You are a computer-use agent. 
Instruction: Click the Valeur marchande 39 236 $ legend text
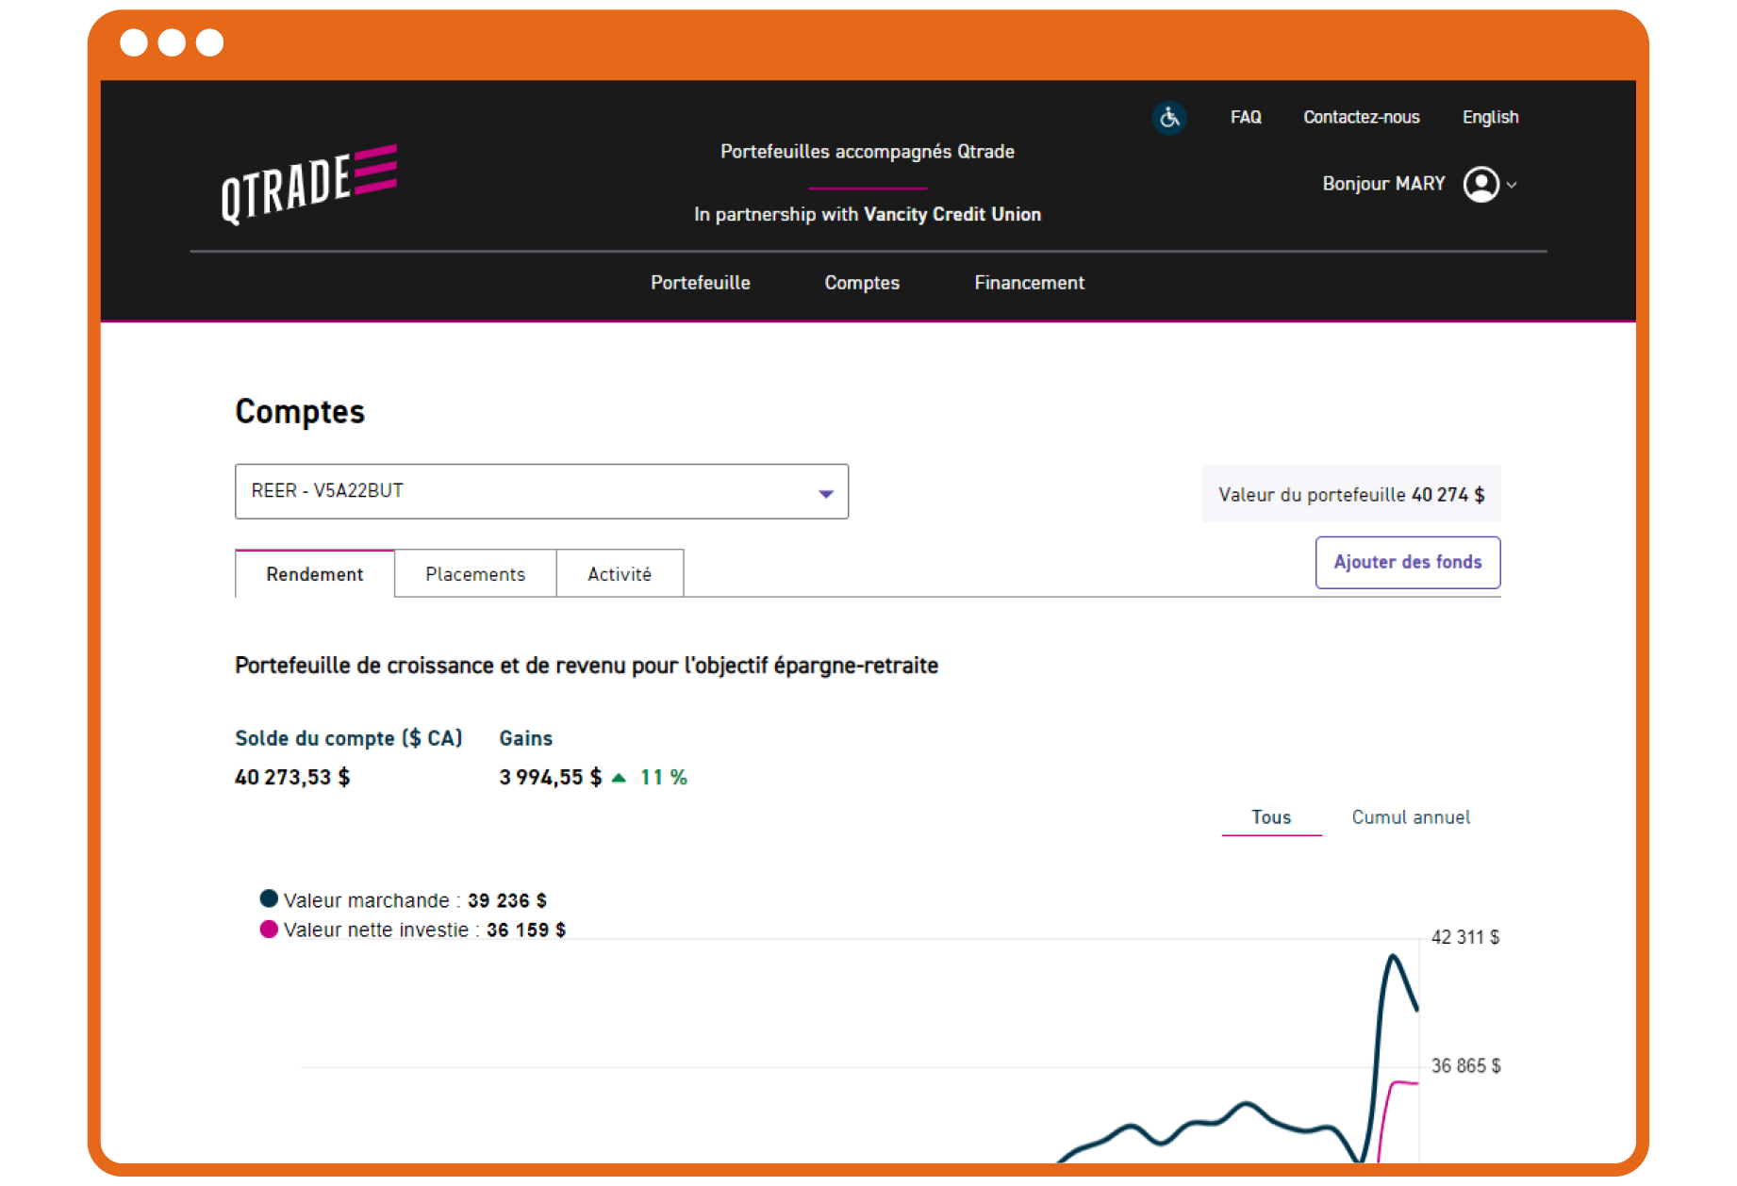415,900
